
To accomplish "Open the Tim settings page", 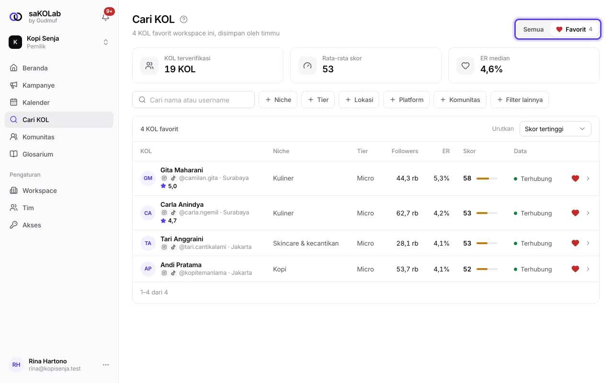I will 59,208.
